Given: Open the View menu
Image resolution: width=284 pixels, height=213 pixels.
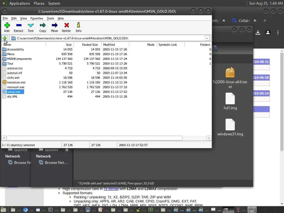Looking at the screenshot, I should click(24, 18).
